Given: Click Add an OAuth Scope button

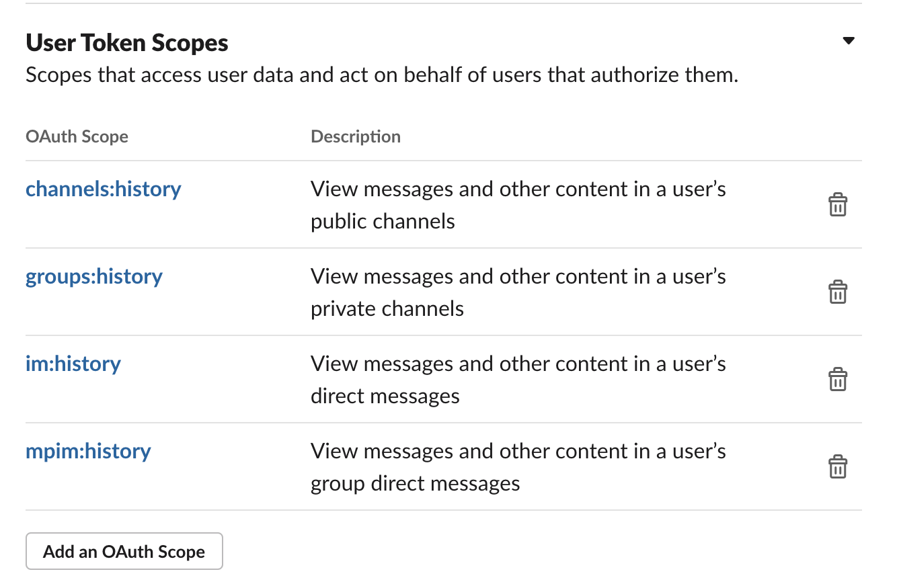Looking at the screenshot, I should coord(124,552).
